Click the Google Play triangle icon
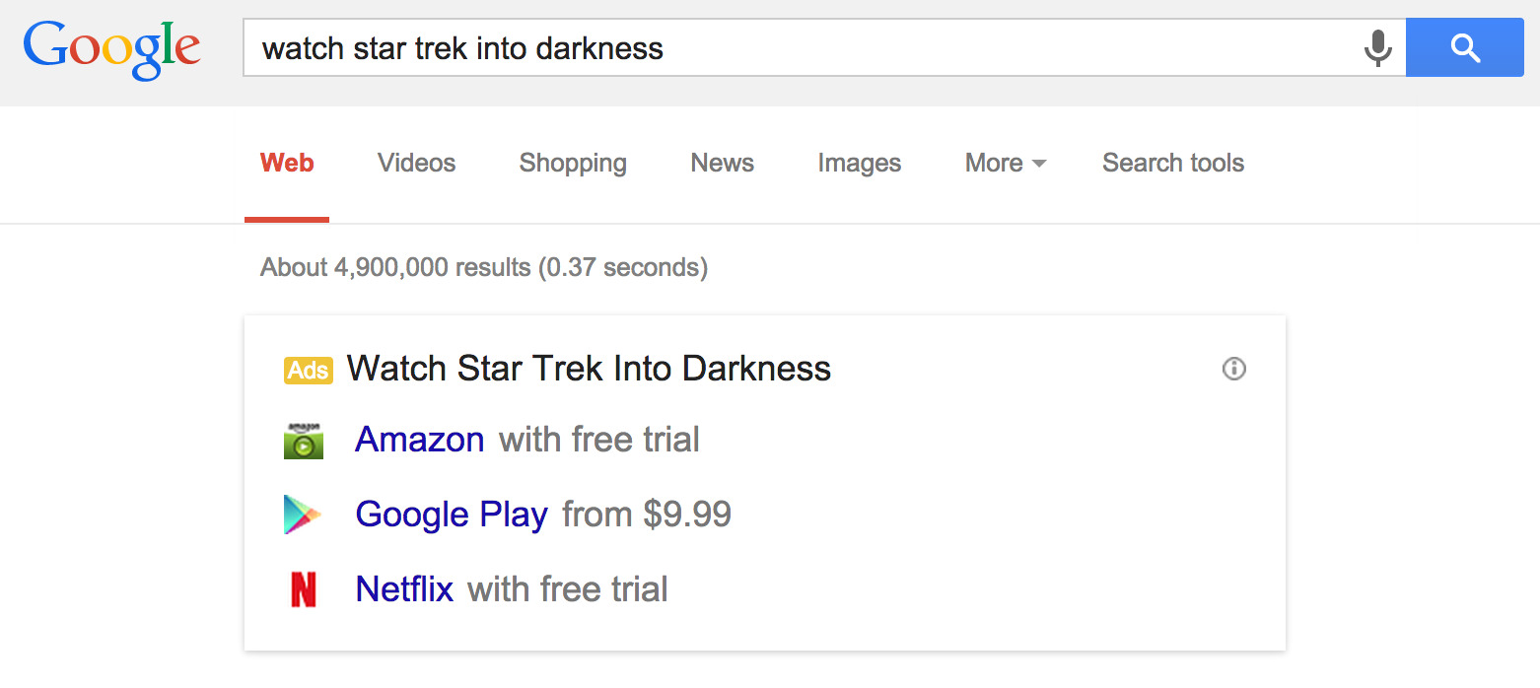1540x688 pixels. pos(302,514)
